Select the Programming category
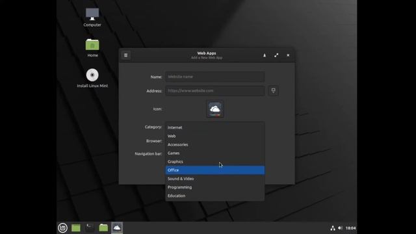 215,187
